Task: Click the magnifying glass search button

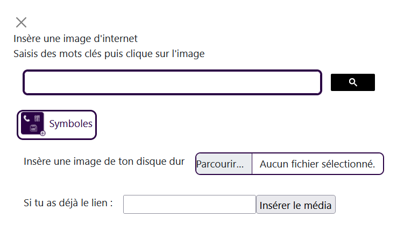Action: tap(353, 82)
